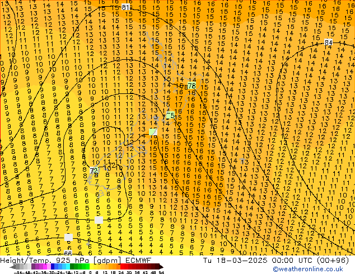Screen dimensions: 355x274
Task: Select the green "78" height marker
Action: pos(191,86)
